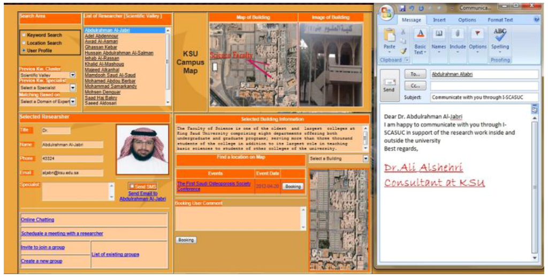Click the Booking User Comment text area
The image size is (548, 277).
pyautogui.click(x=241, y=219)
